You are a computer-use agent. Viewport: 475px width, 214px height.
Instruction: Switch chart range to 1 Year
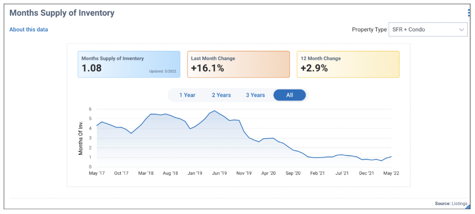[x=187, y=95]
